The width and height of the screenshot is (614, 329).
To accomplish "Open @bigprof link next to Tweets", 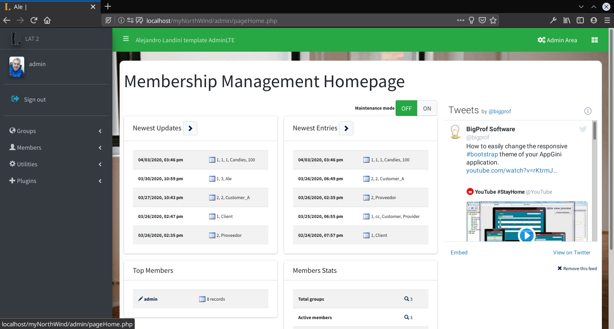I will click(x=500, y=111).
